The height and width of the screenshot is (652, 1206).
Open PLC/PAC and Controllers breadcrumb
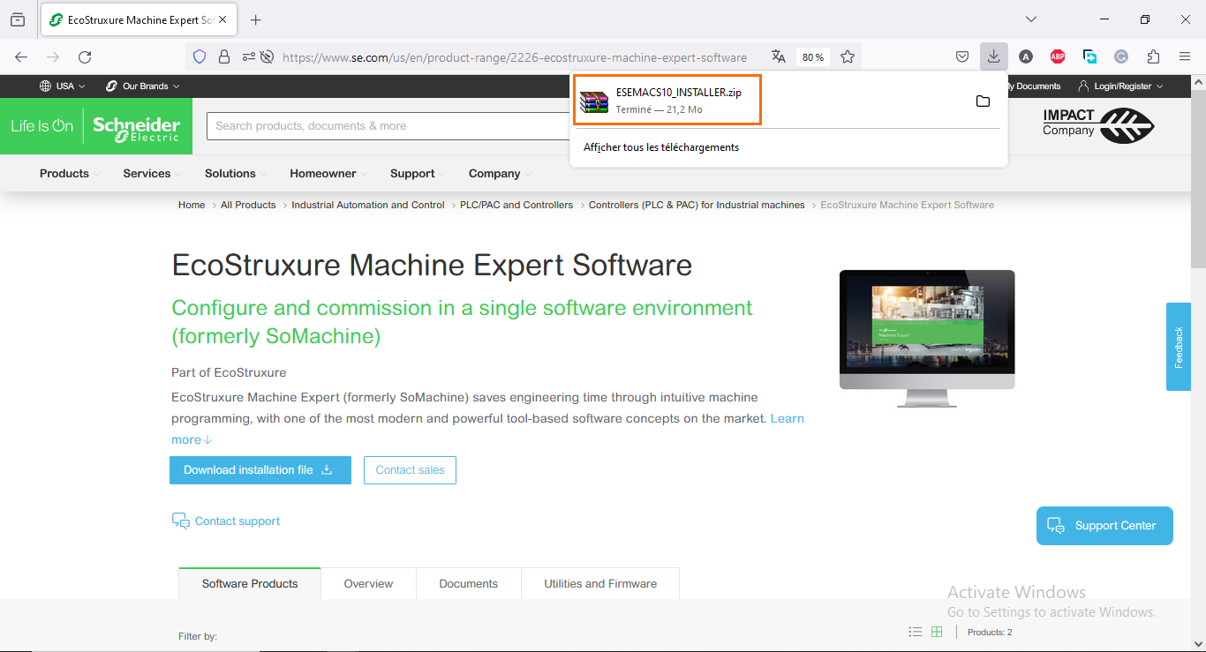(516, 205)
